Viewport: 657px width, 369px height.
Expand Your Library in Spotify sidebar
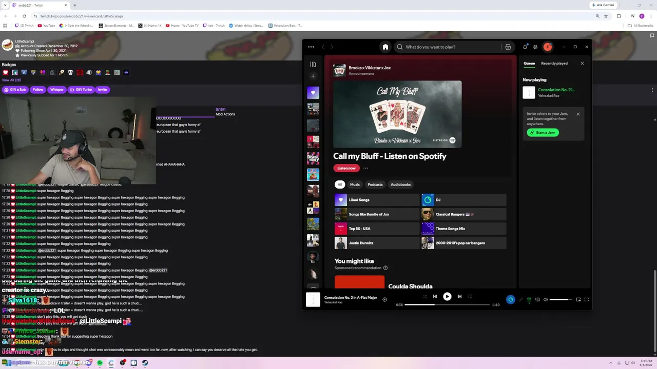[313, 64]
